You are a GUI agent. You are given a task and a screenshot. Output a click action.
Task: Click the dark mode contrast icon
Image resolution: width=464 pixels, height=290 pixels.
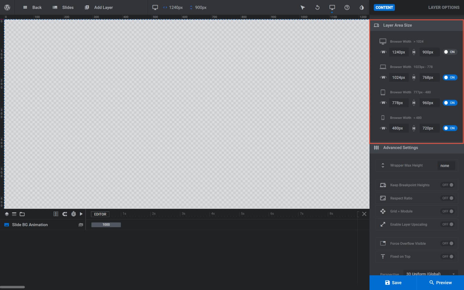362,8
